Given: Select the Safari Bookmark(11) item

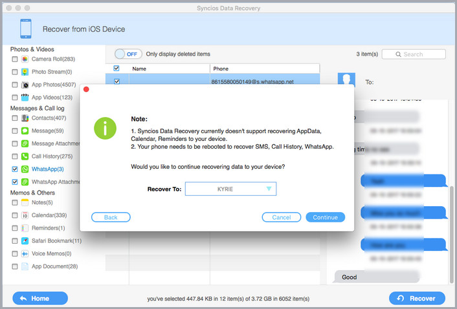Looking at the screenshot, I should (56, 241).
